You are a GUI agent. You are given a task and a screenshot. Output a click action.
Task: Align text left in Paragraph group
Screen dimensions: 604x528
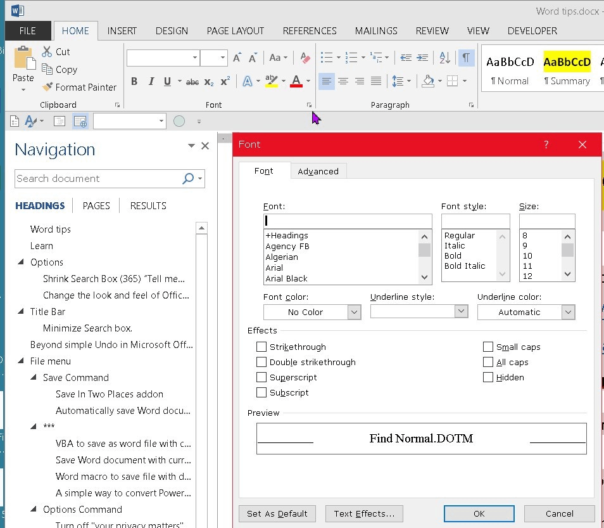pos(326,81)
